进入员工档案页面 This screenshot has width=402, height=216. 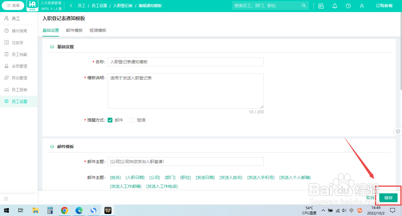click(x=19, y=54)
